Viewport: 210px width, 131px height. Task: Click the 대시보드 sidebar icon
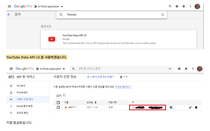coord(11,86)
